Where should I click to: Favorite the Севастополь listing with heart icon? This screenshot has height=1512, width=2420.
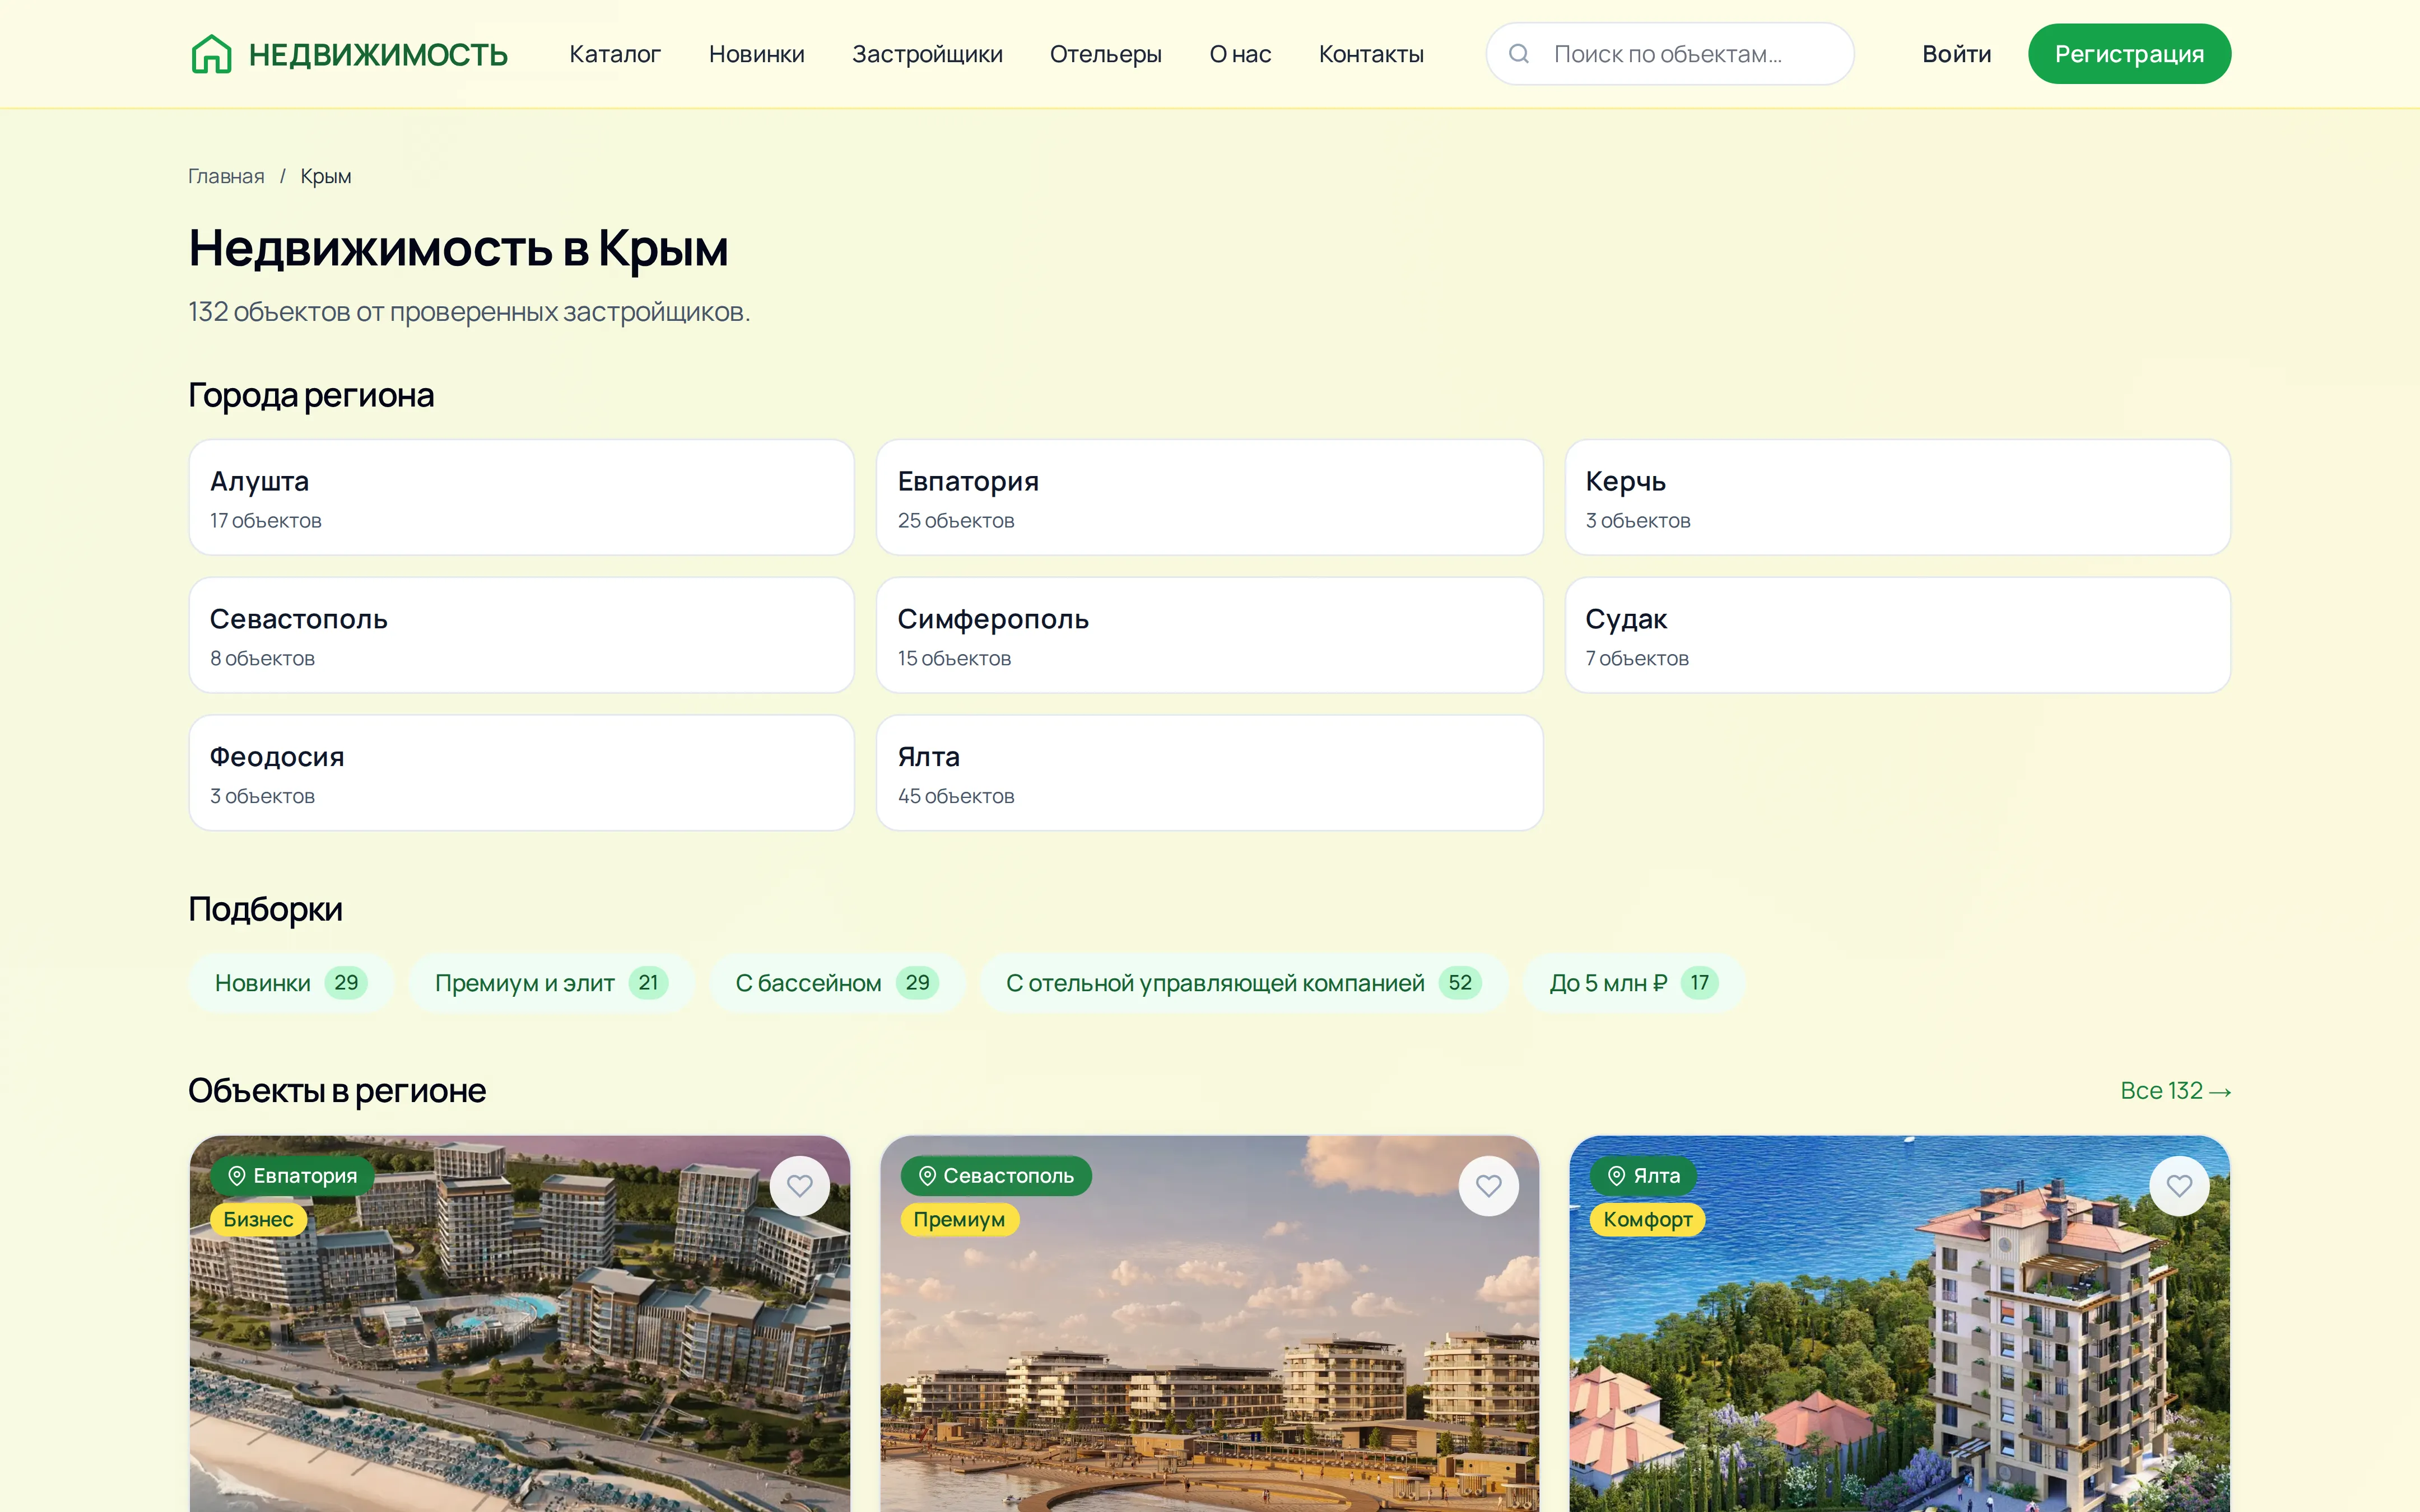(1488, 1186)
